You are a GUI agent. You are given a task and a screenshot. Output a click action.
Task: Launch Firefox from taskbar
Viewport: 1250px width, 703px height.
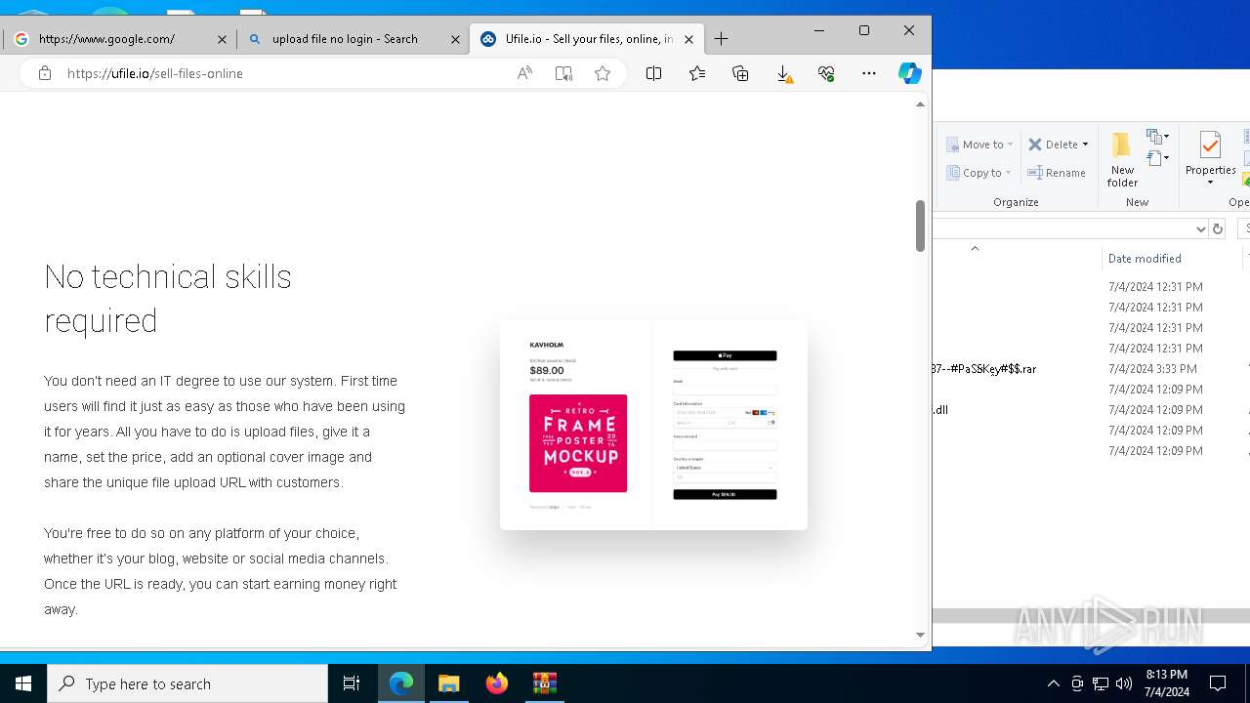click(496, 683)
